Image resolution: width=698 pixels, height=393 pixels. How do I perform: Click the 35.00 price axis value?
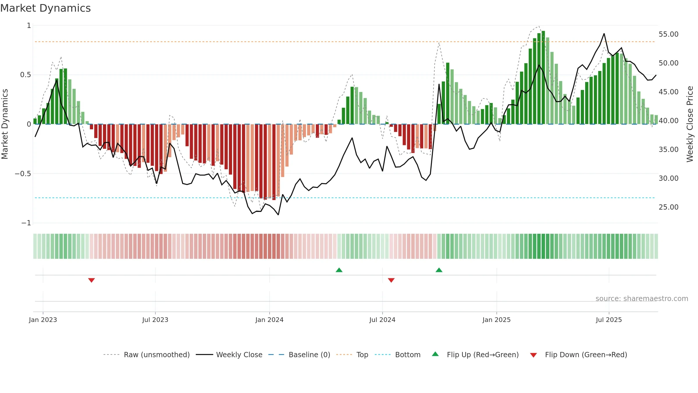(x=668, y=150)
